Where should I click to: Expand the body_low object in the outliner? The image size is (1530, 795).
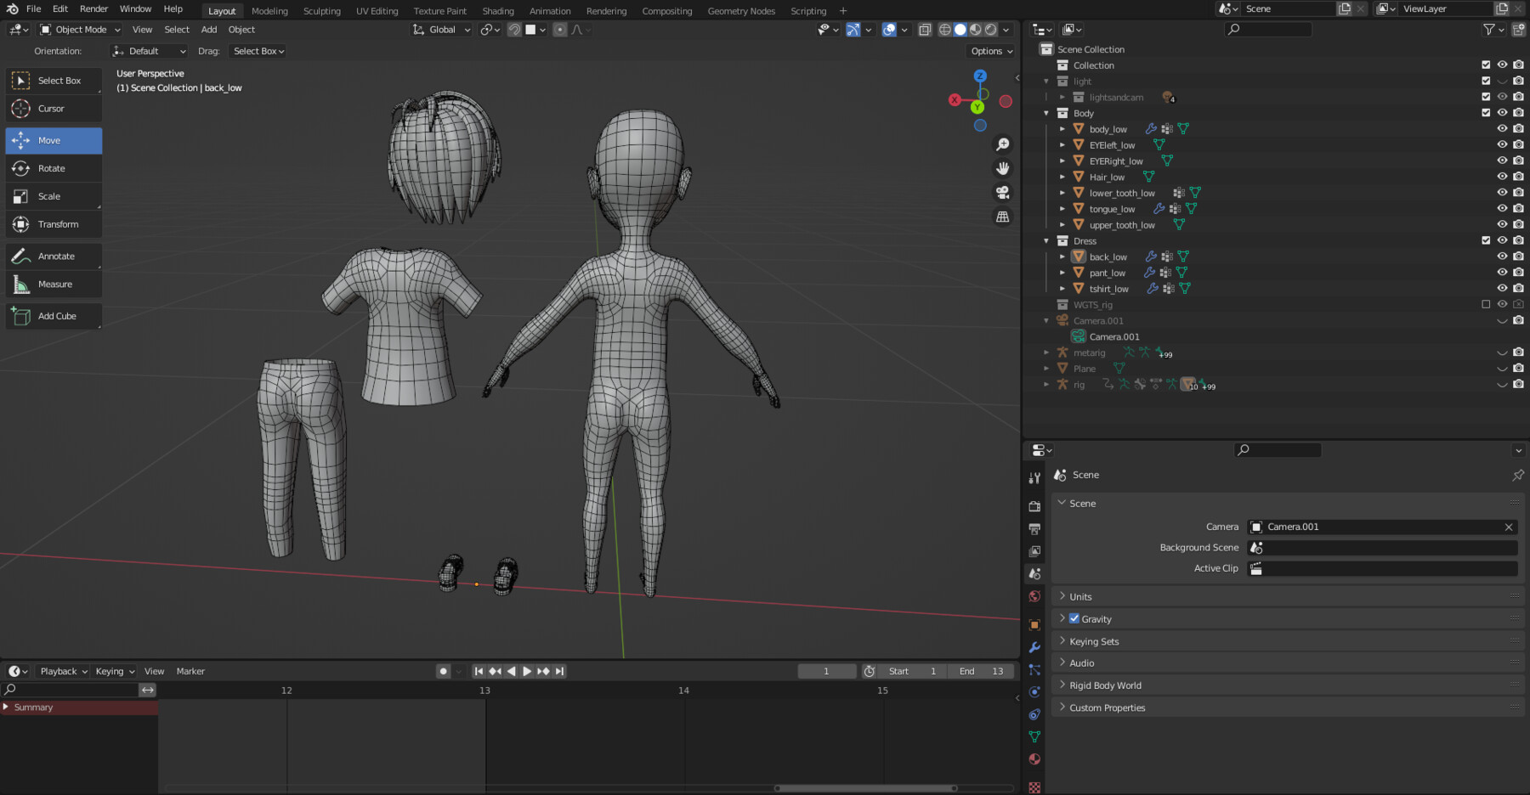click(1062, 128)
